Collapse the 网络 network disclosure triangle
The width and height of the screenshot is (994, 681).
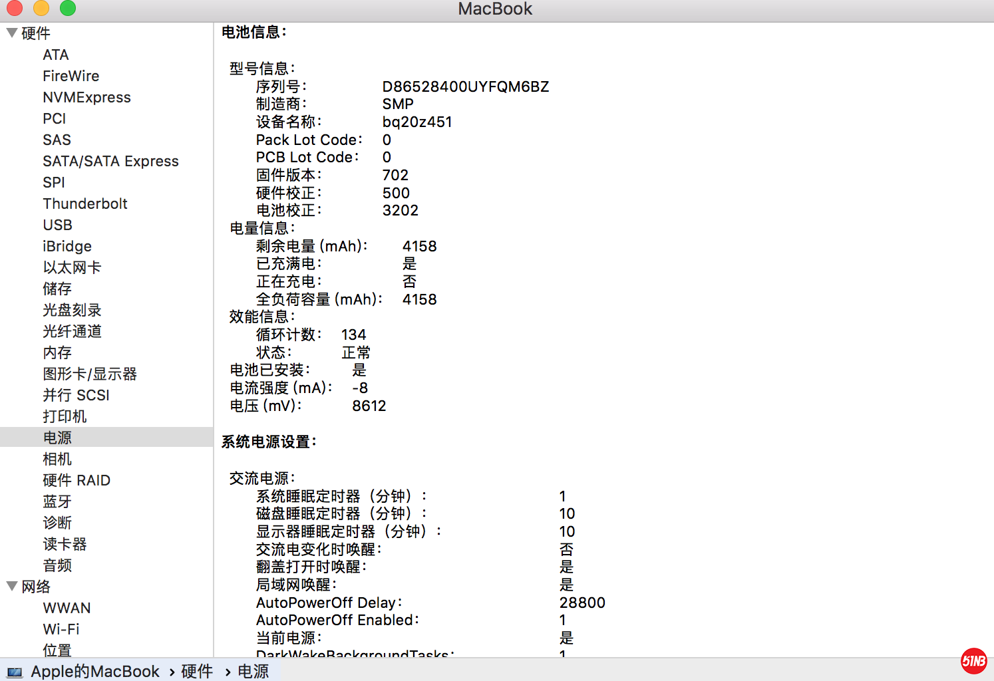(x=11, y=586)
